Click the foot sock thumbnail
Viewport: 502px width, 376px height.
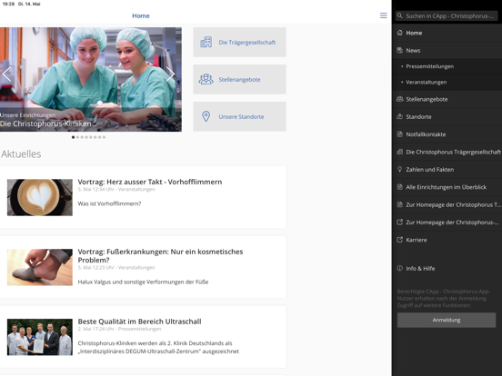(40, 267)
